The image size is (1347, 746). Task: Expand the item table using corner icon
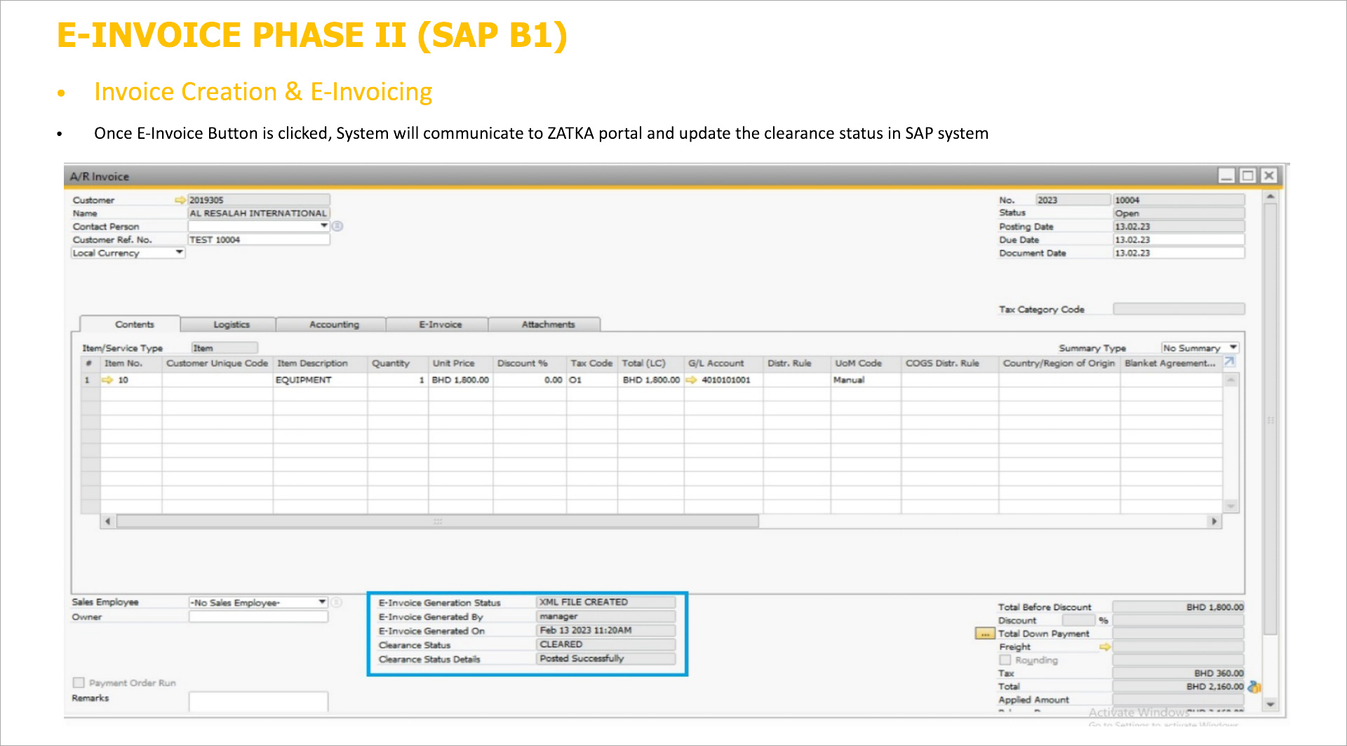pyautogui.click(x=1229, y=362)
